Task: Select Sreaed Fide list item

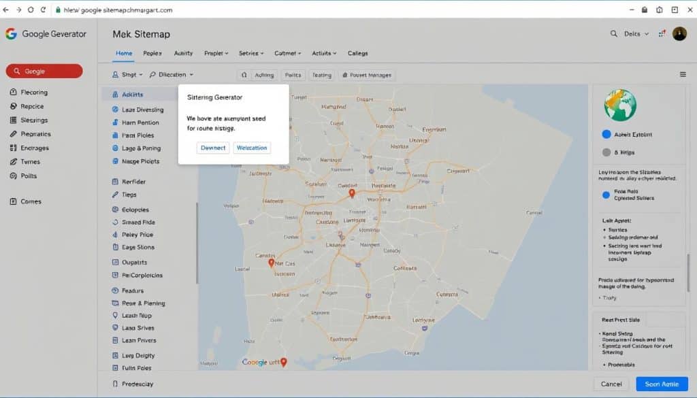Action: click(133, 222)
